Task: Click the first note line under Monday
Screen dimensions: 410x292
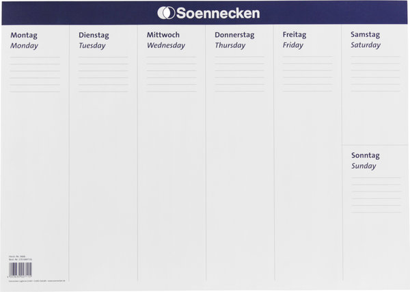Action: click(34, 57)
